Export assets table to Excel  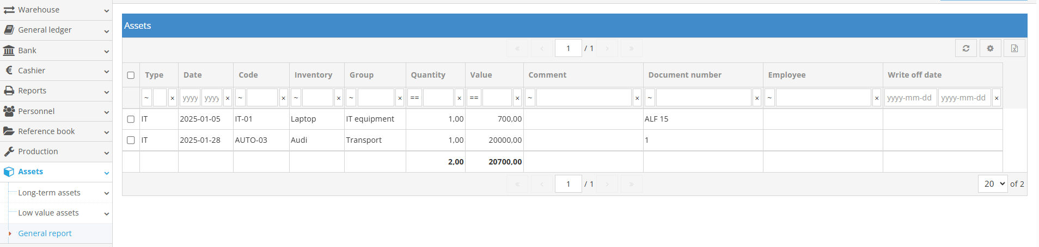click(1014, 48)
